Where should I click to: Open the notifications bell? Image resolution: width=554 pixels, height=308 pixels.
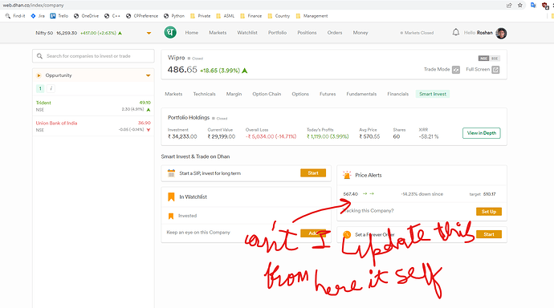456,32
